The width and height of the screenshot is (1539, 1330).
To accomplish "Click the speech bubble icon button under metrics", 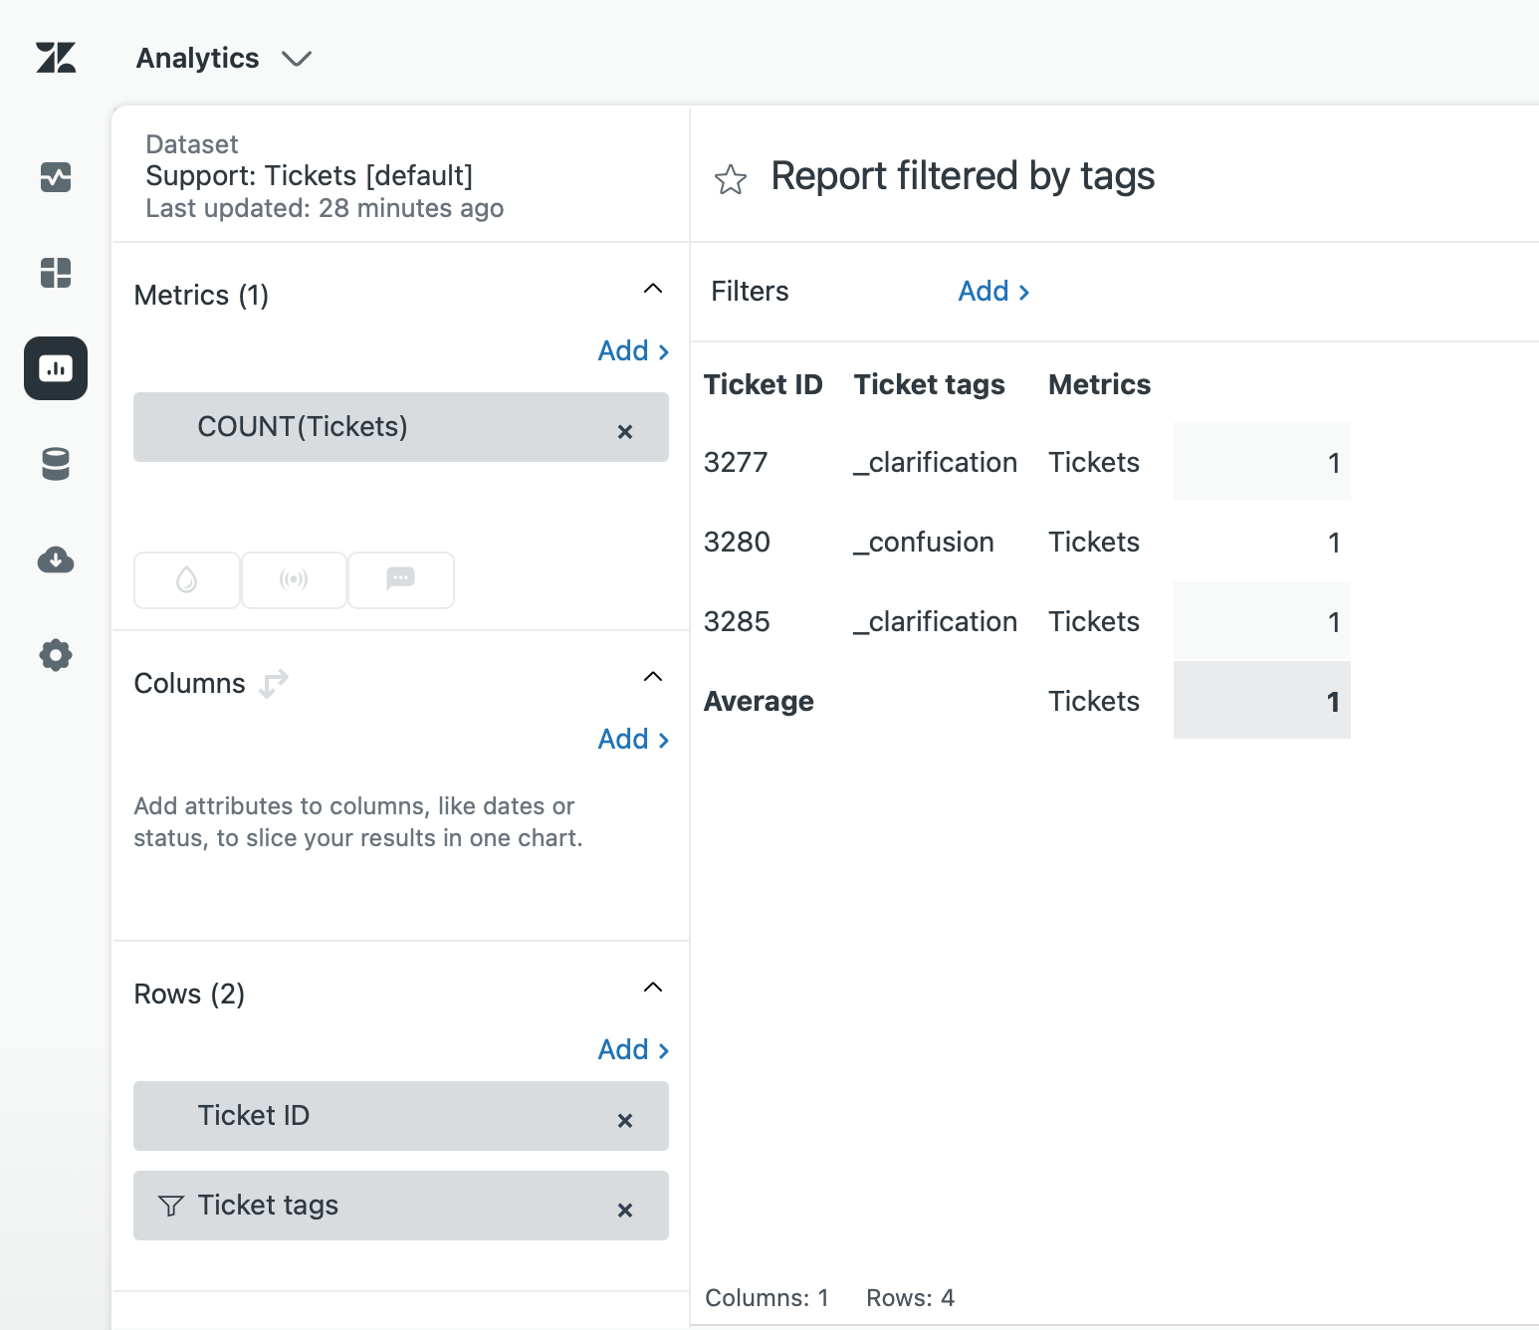I will click(x=400, y=579).
